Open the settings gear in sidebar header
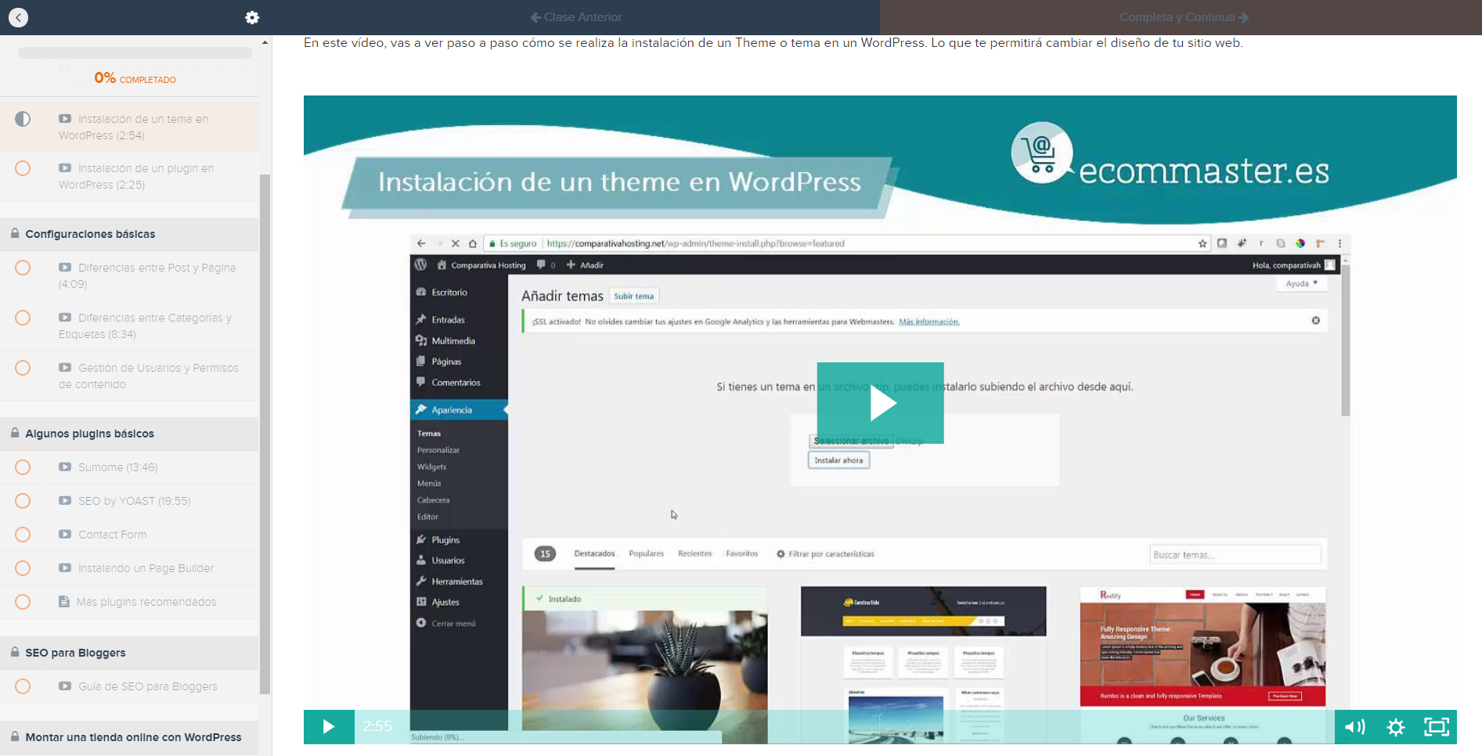Image resolution: width=1482 pixels, height=756 pixels. [x=252, y=17]
